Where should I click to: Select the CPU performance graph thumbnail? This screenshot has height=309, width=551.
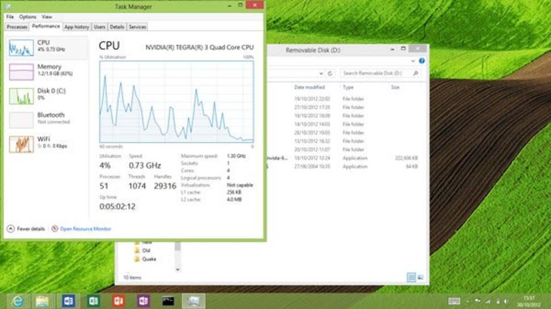pyautogui.click(x=22, y=48)
